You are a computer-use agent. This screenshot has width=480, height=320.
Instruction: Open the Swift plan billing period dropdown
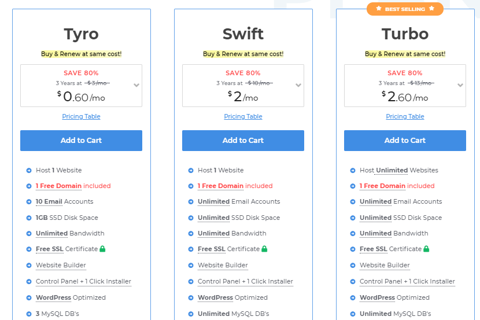[x=298, y=85]
